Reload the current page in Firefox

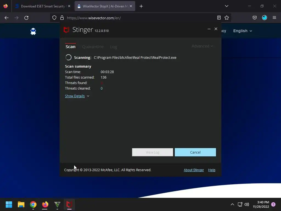point(26,18)
